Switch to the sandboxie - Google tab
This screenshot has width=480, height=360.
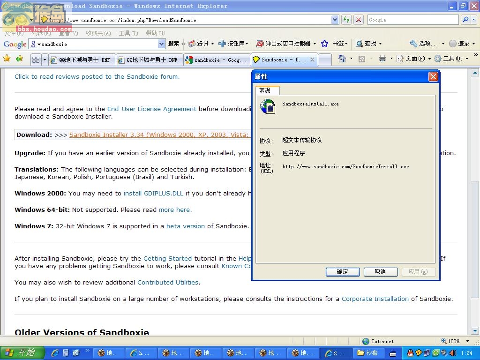(217, 60)
